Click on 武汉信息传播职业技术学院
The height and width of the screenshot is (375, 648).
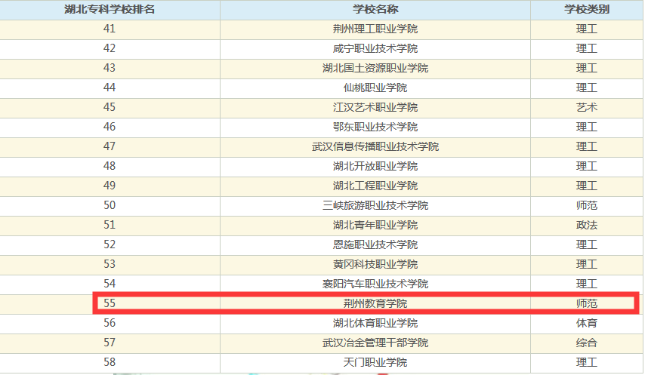[375, 147]
